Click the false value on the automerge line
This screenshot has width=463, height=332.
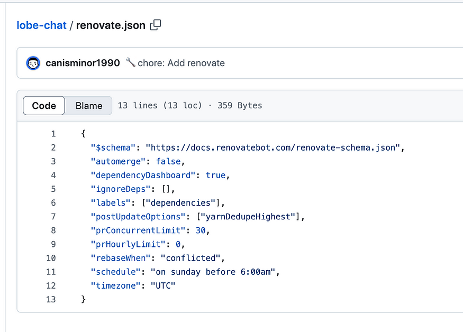click(x=168, y=161)
